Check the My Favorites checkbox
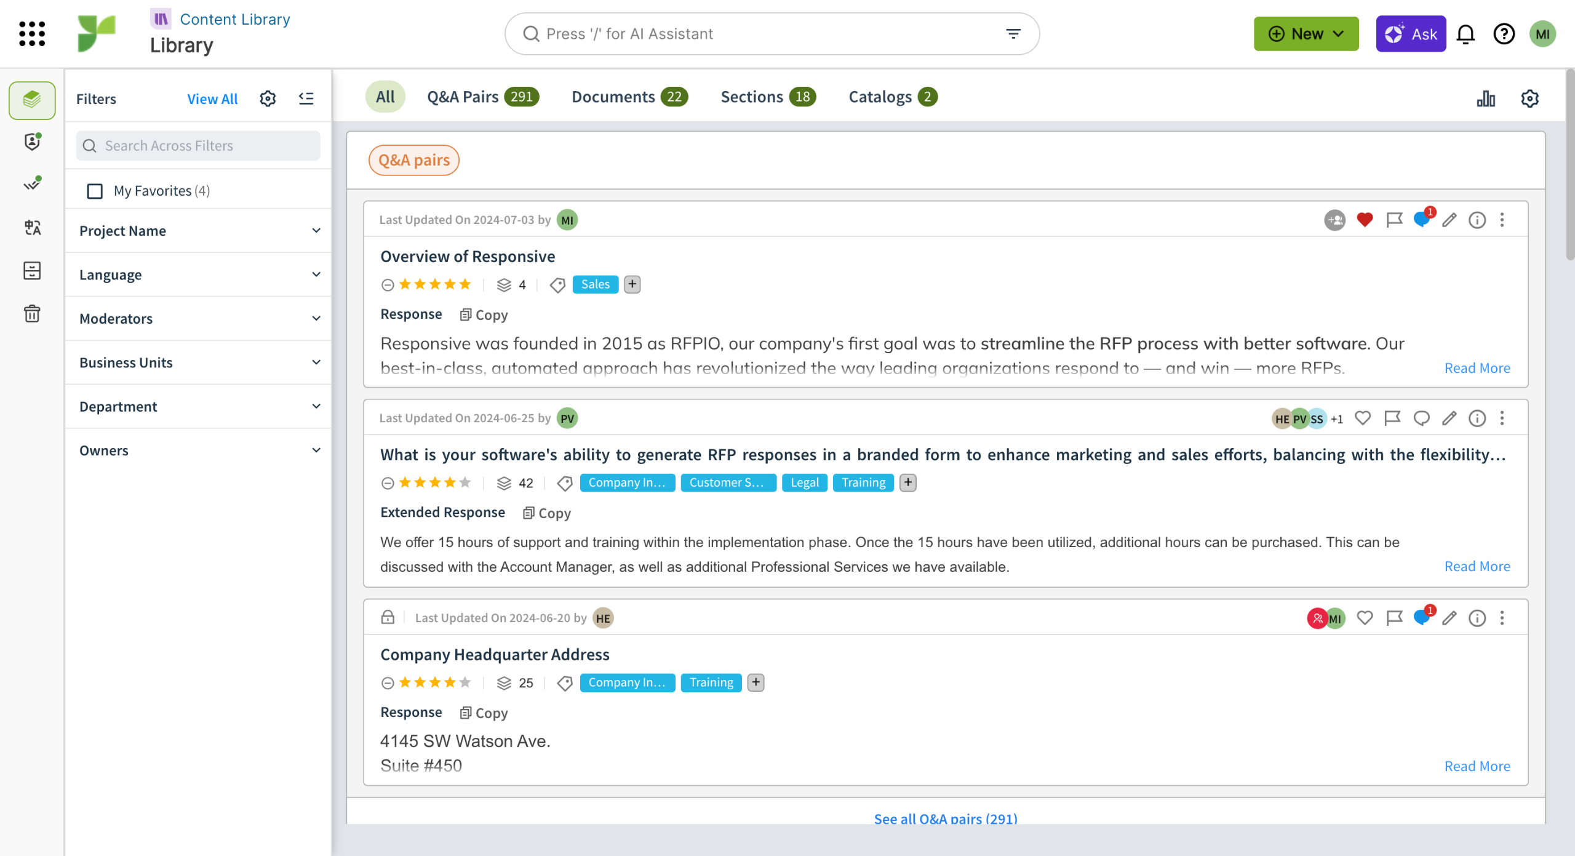The width and height of the screenshot is (1575, 856). click(95, 191)
